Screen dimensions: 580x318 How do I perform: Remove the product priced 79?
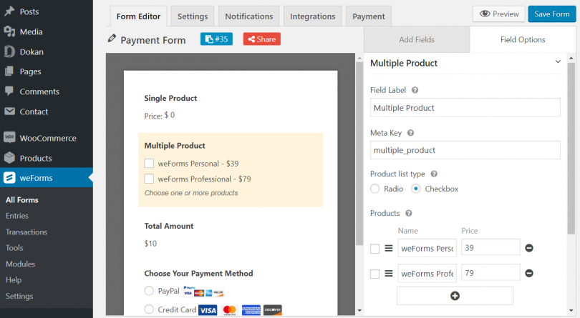click(529, 273)
